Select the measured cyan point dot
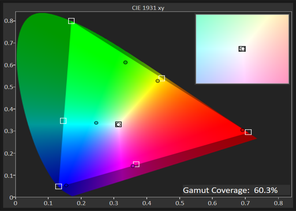The height and width of the screenshot is (211, 296). pyautogui.click(x=96, y=123)
